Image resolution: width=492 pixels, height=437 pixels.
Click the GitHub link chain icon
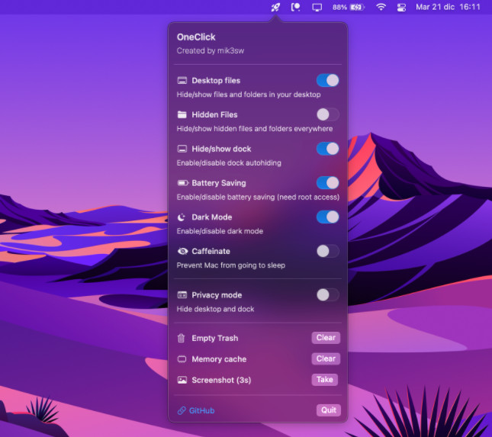coord(182,410)
